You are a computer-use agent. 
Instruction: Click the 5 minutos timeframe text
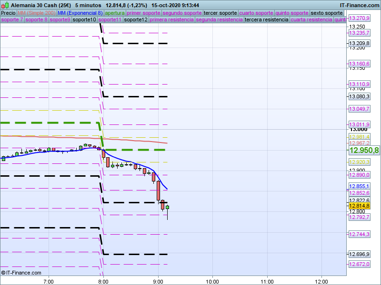(88, 5)
